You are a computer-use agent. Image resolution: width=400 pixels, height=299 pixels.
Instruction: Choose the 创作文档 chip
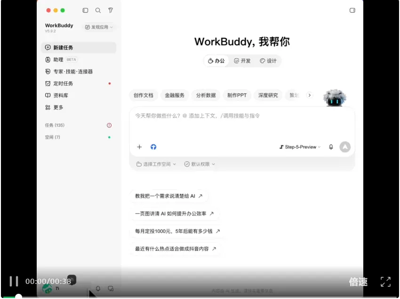coord(144,95)
